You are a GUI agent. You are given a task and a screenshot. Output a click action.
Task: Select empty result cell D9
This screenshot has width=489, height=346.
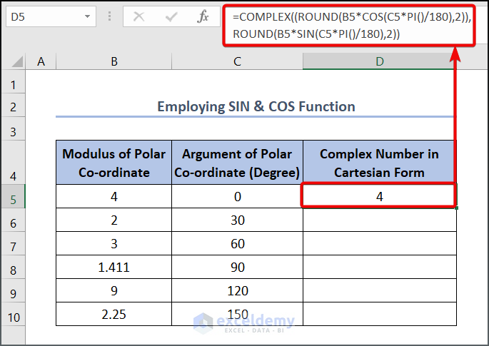click(x=380, y=290)
